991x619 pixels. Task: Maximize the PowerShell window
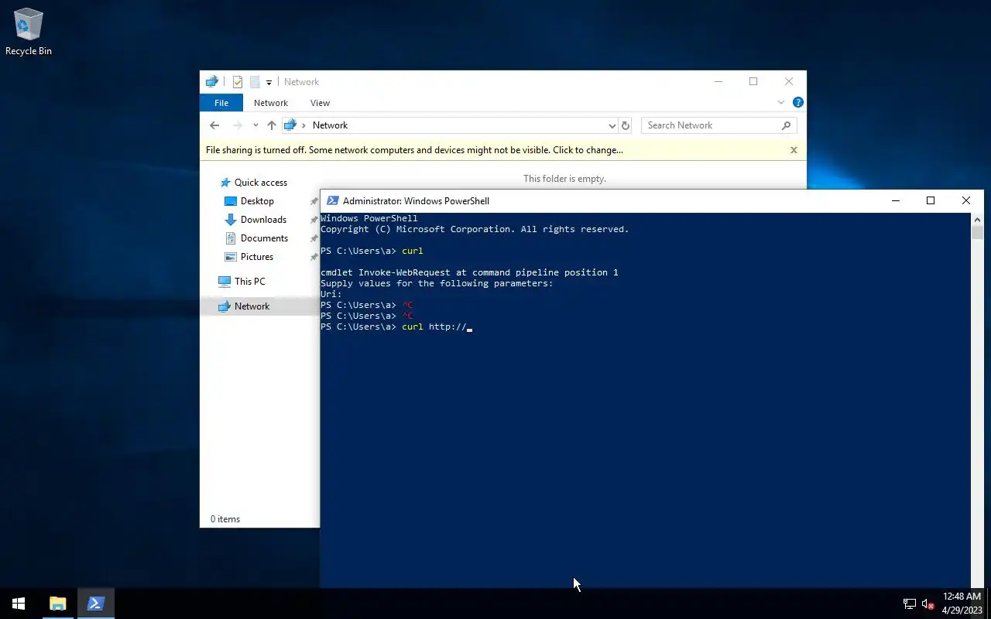[931, 200]
